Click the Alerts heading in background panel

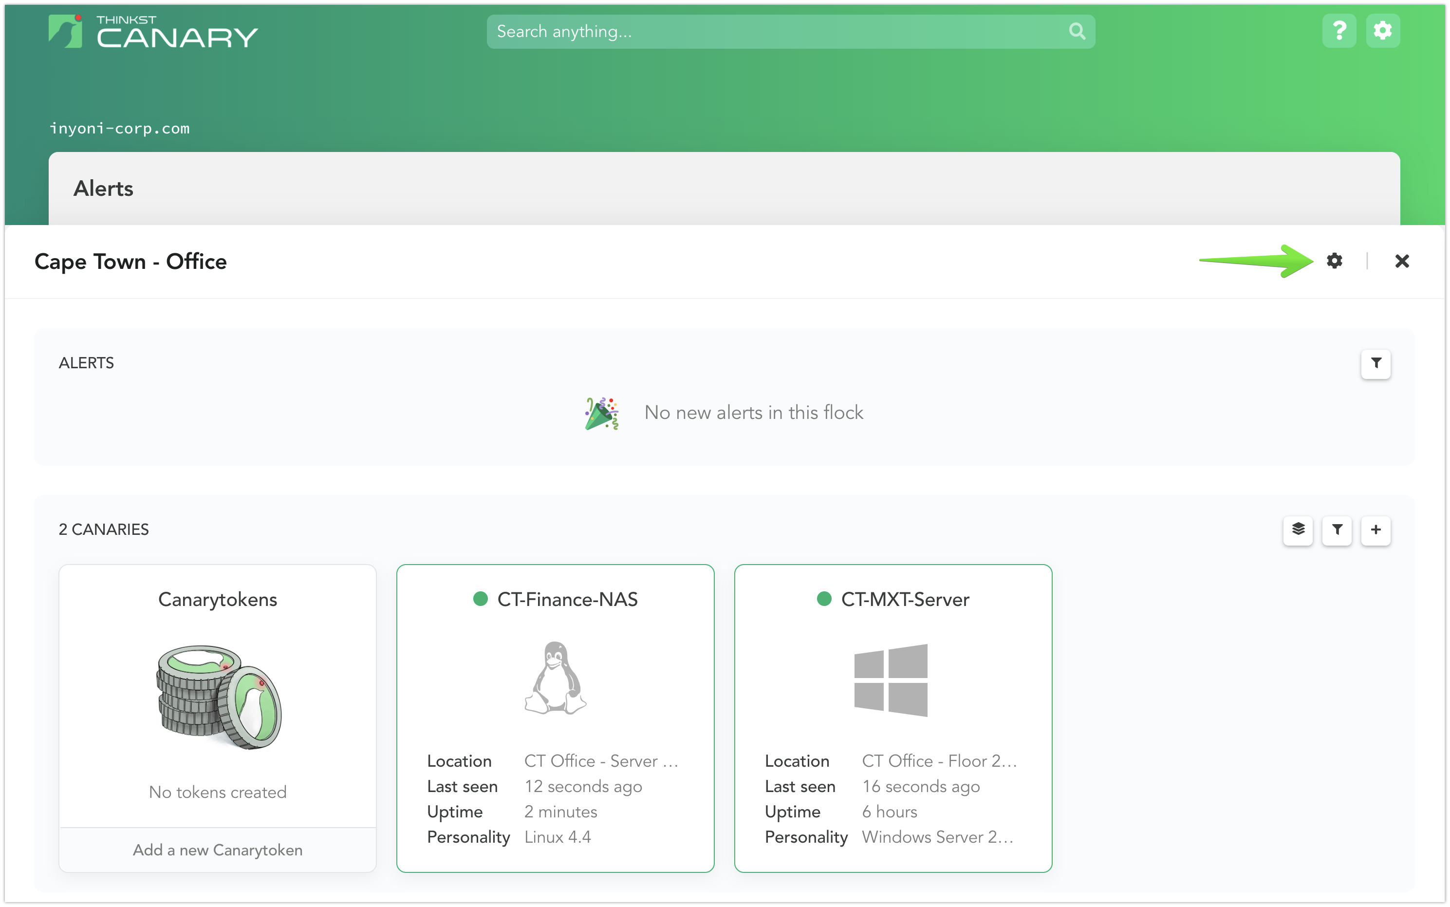pyautogui.click(x=103, y=189)
